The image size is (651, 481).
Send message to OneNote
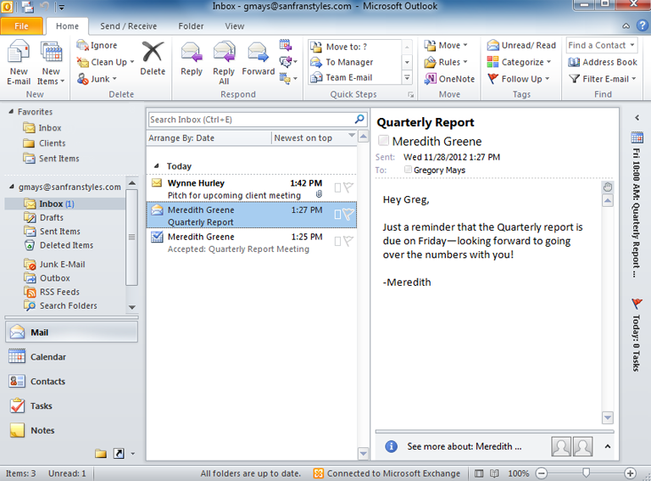(449, 79)
